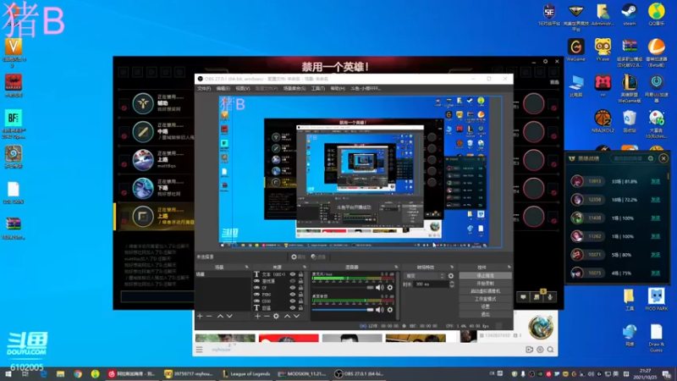The height and width of the screenshot is (381, 677).
Task: Open the source properties gear in OBS sources toolbar
Action: click(x=277, y=316)
